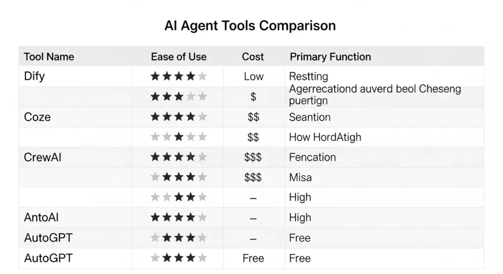This screenshot has height=274, width=503.
Task: Click the star rating in the AntoAI row
Action: click(178, 218)
